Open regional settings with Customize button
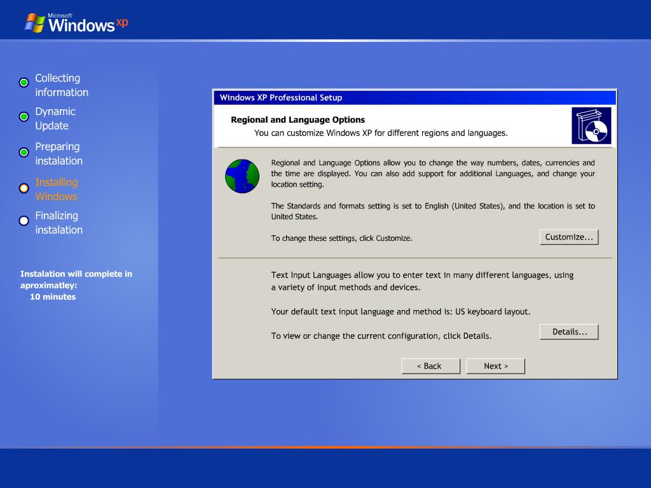651x488 pixels. (568, 236)
